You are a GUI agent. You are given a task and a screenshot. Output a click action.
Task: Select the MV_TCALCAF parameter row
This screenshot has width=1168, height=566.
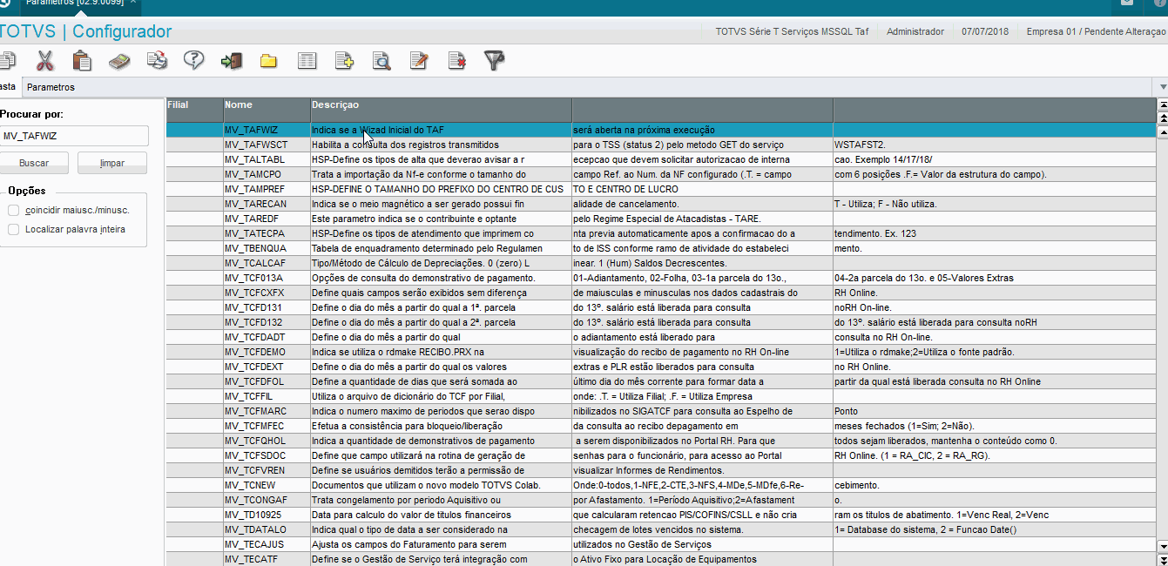660,263
